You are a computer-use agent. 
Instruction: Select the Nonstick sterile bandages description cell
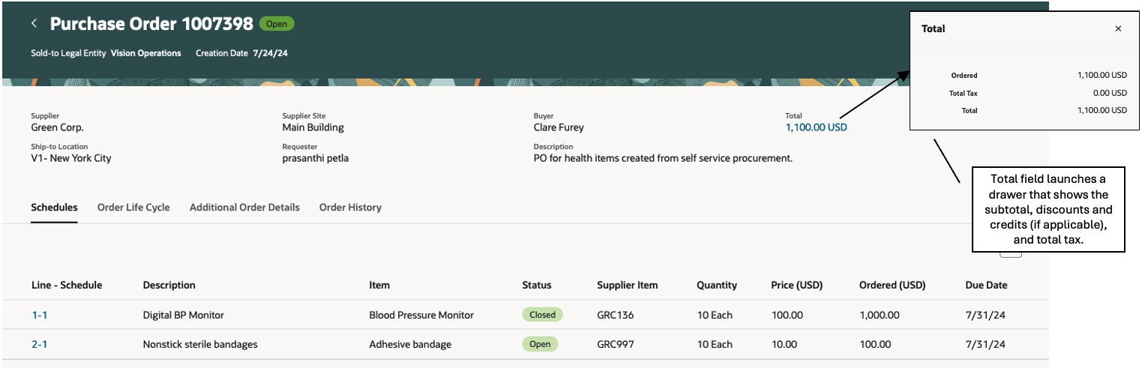pyautogui.click(x=200, y=345)
